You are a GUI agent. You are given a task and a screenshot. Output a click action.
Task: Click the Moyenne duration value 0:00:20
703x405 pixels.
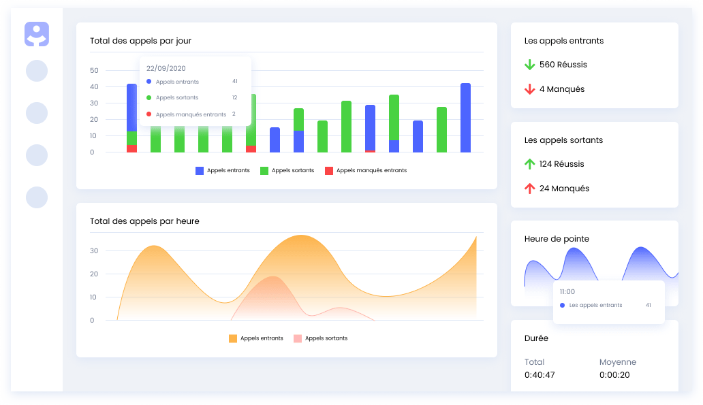[614, 375]
